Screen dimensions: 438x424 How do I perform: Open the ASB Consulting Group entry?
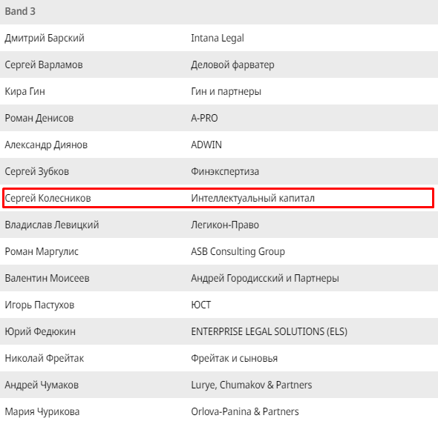click(238, 251)
